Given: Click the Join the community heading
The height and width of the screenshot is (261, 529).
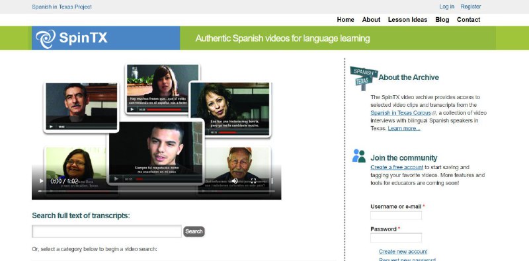Looking at the screenshot, I should pyautogui.click(x=404, y=158).
